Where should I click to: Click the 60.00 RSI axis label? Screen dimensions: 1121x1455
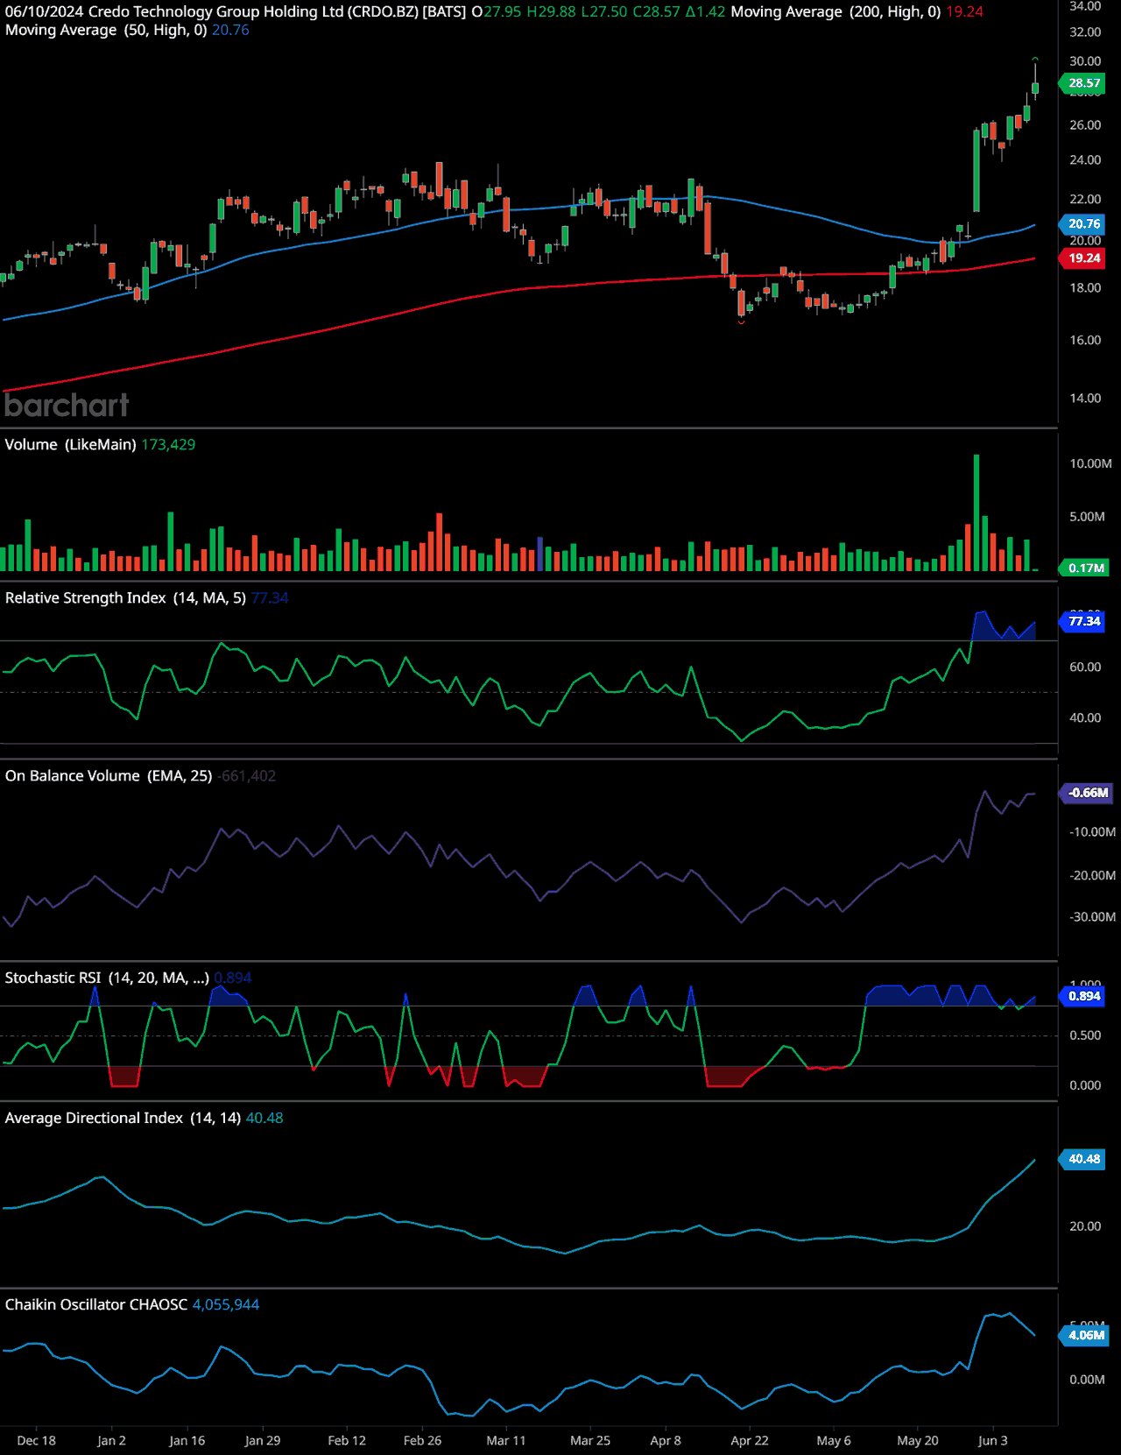tap(1085, 667)
